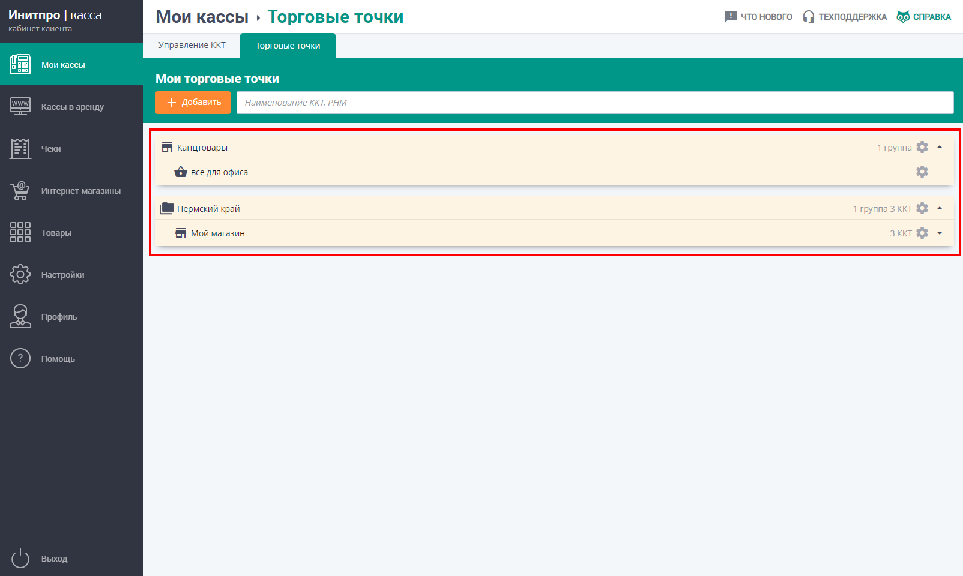The width and height of the screenshot is (963, 576).
Task: Select the Торговые точки tab
Action: click(288, 46)
